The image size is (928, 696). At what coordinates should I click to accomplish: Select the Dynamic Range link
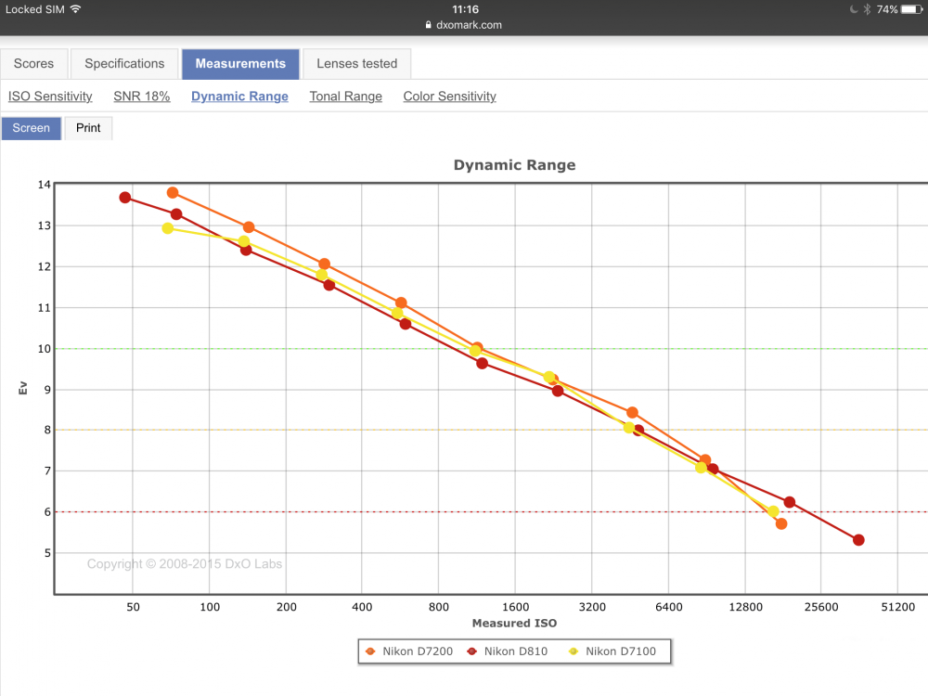[239, 96]
